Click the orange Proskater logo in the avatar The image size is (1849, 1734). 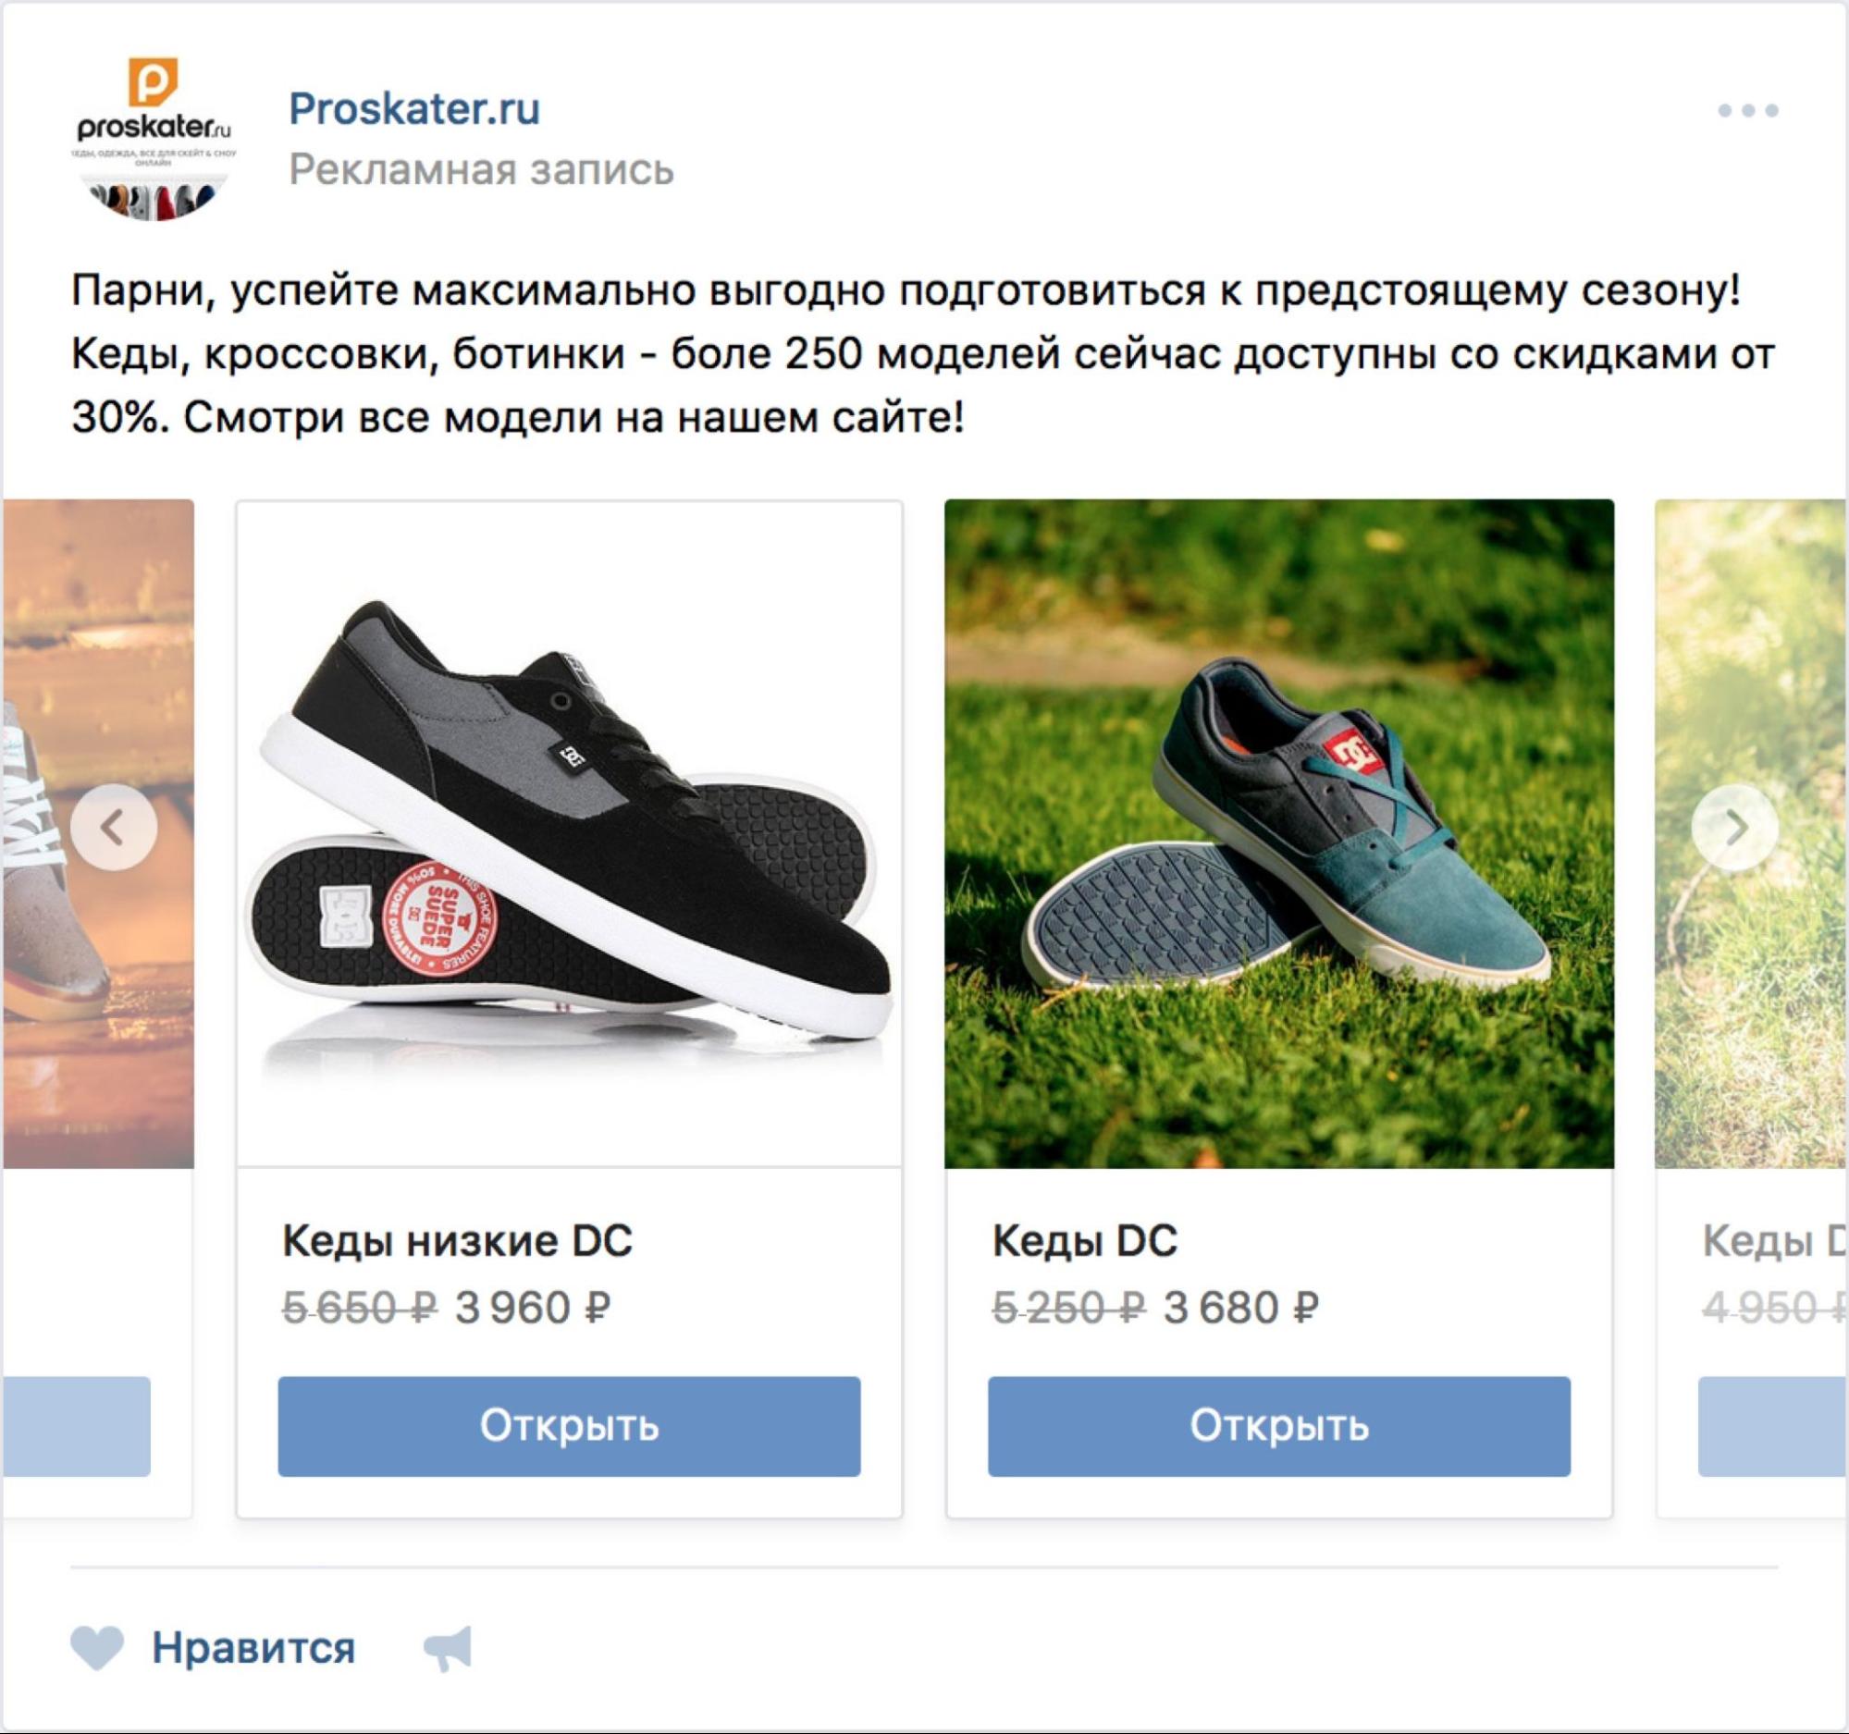tap(155, 81)
